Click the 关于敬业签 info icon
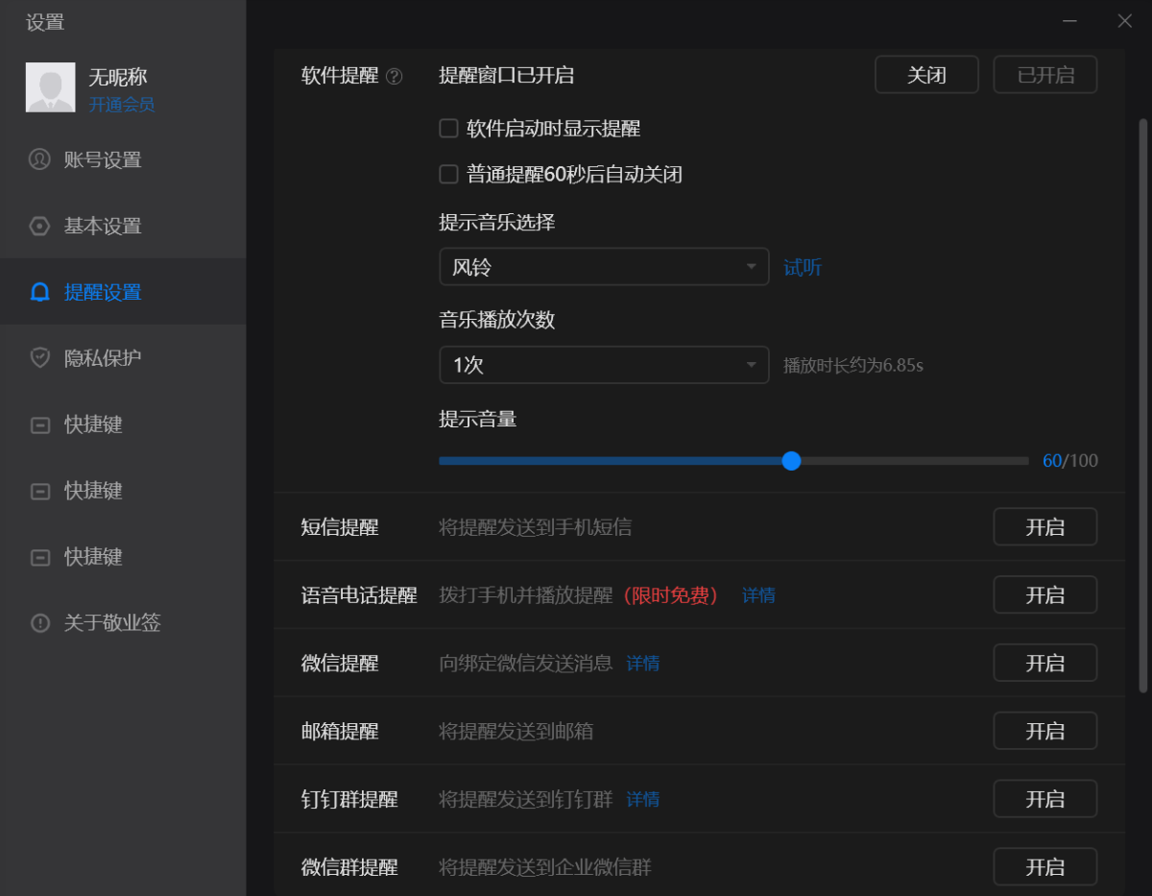 coord(39,623)
